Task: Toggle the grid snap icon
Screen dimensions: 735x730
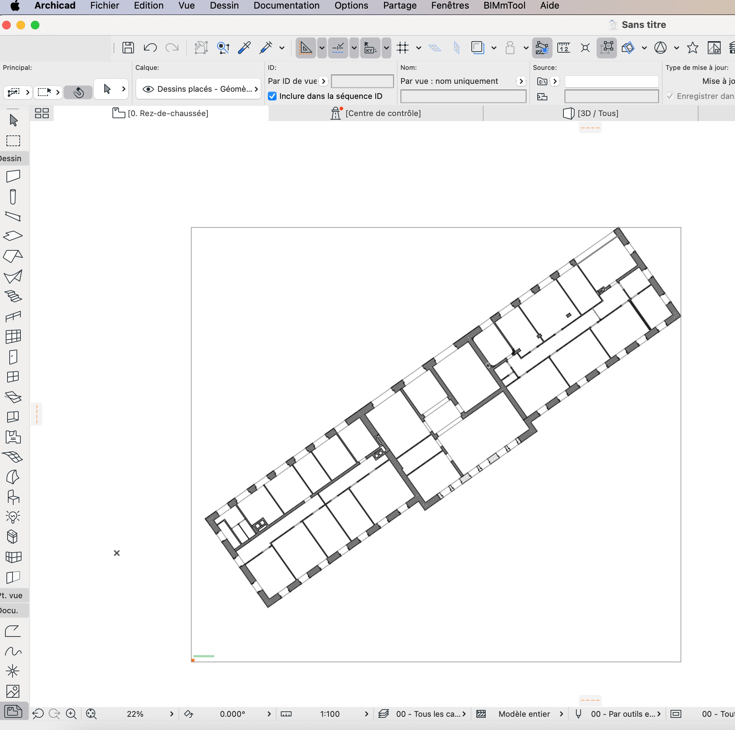Action: coord(403,48)
